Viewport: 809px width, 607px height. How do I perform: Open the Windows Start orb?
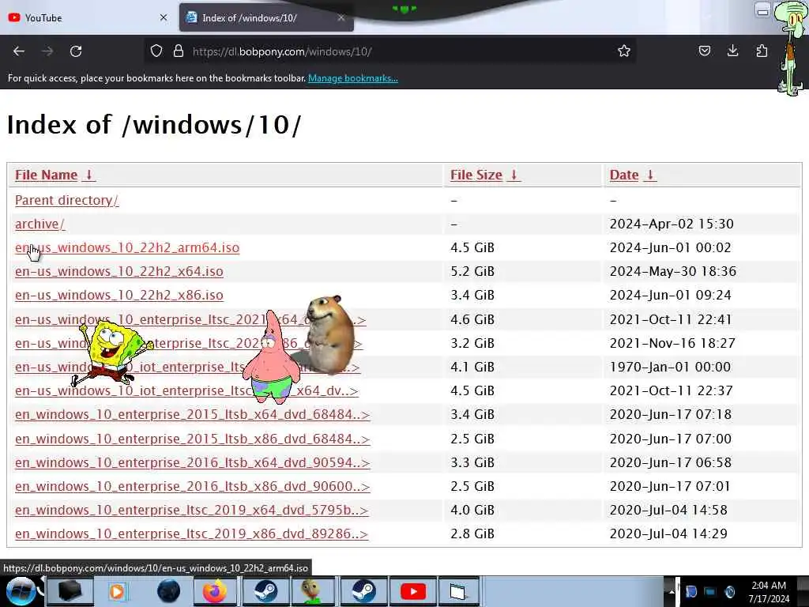(x=21, y=591)
